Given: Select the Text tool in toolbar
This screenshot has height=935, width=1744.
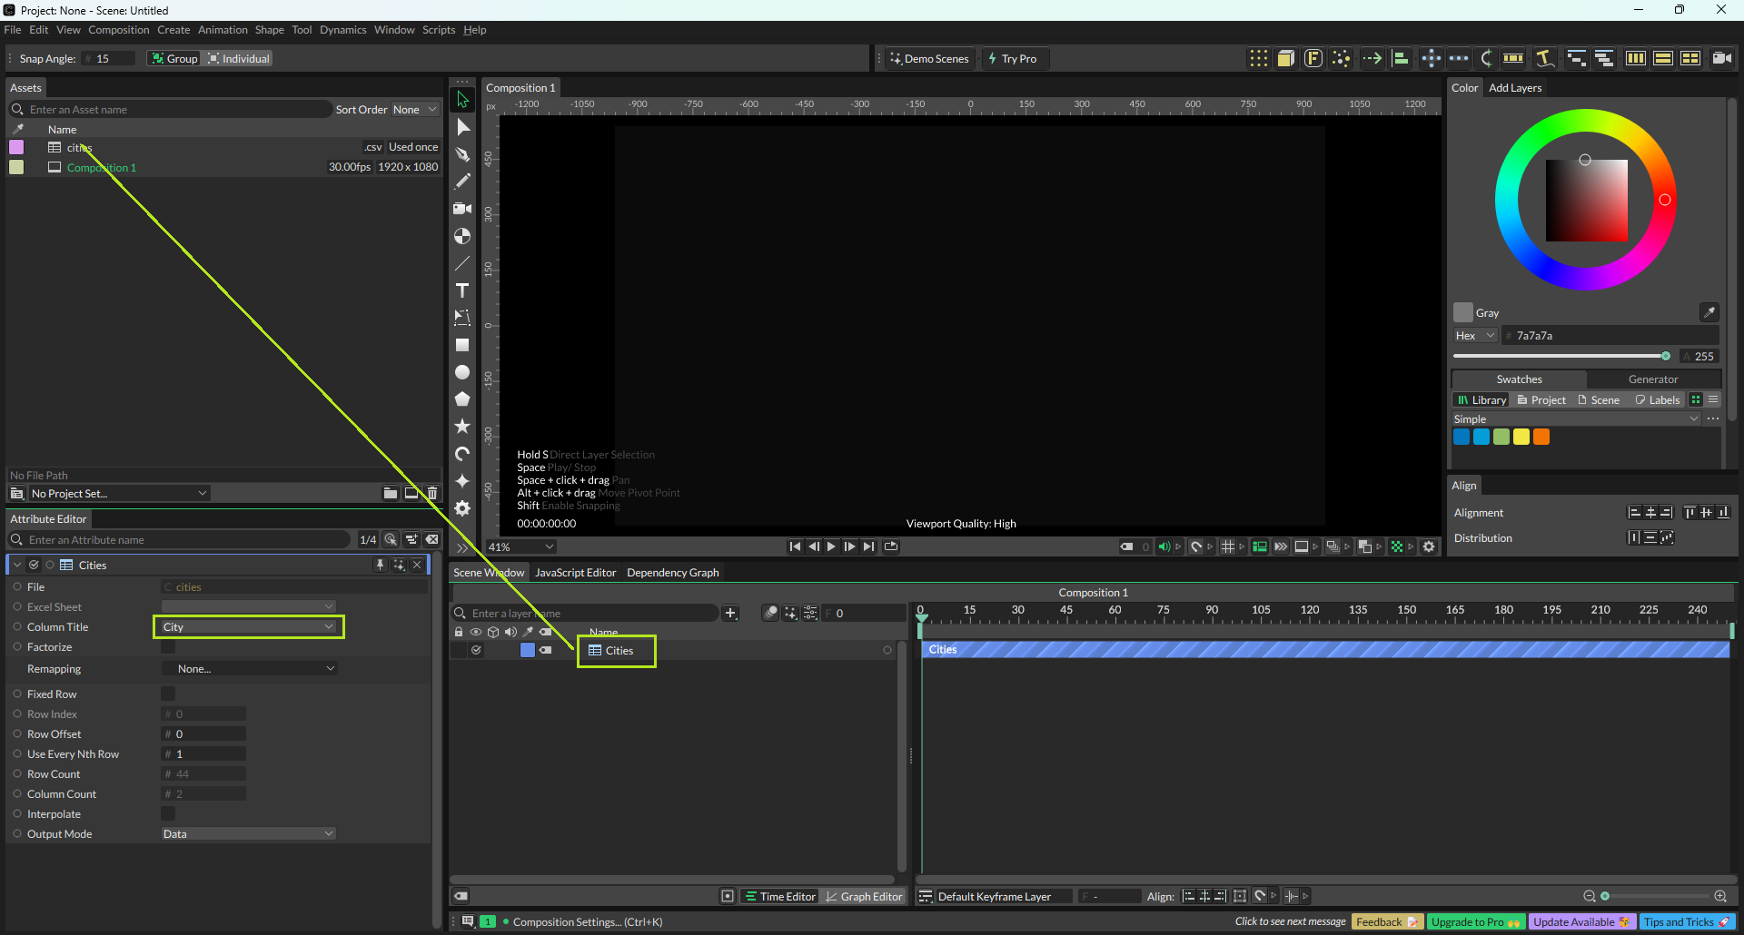Looking at the screenshot, I should coord(462,290).
